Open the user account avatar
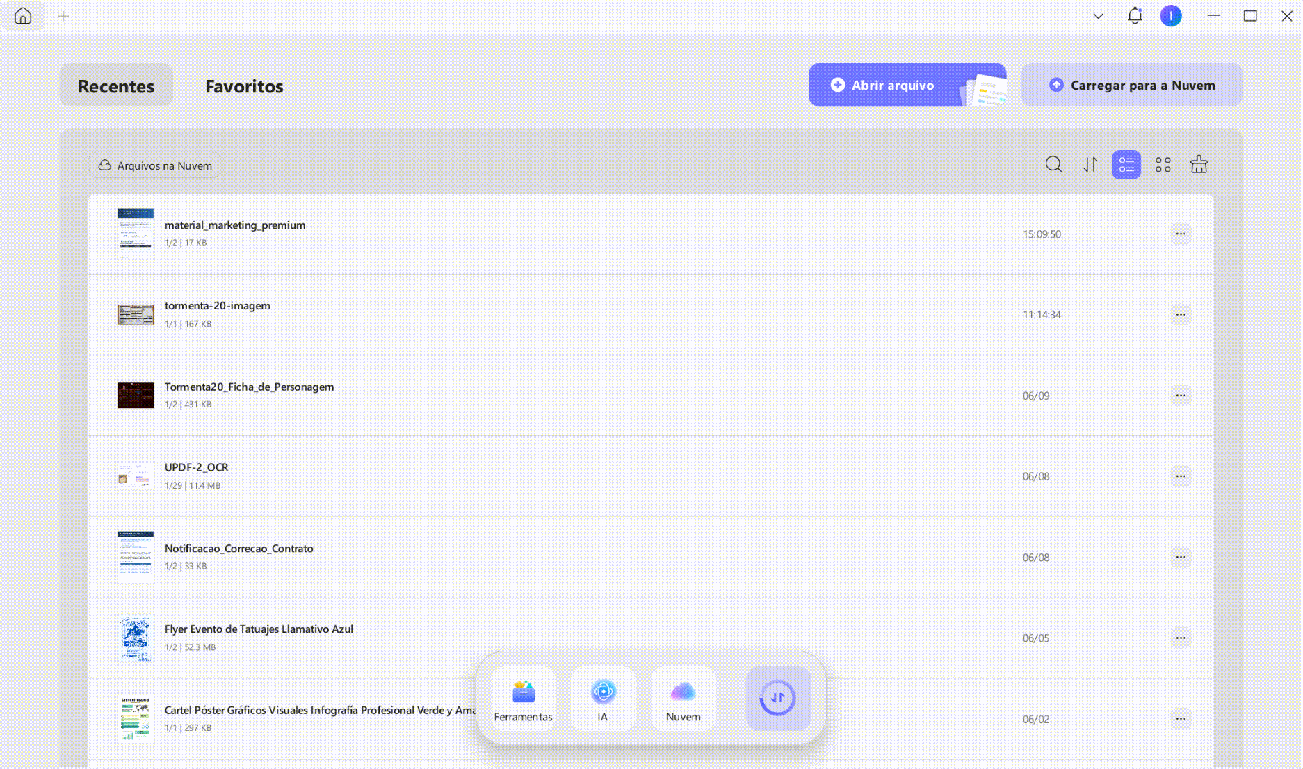Viewport: 1303px width, 769px height. coord(1171,16)
